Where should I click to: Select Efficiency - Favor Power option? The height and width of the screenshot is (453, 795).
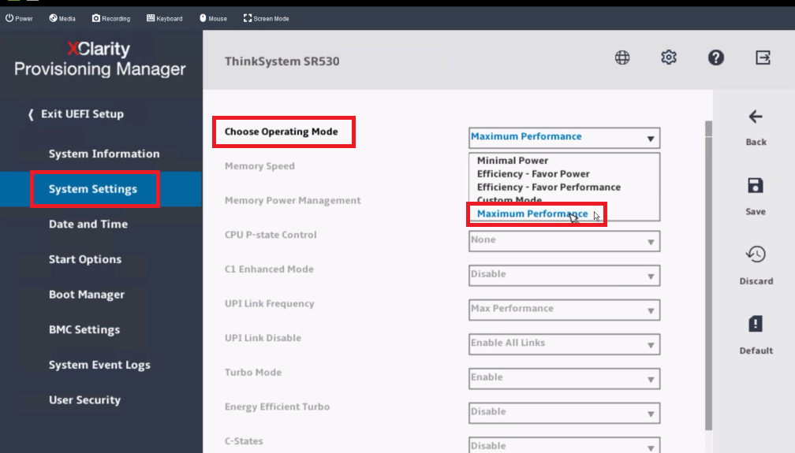tap(533, 174)
